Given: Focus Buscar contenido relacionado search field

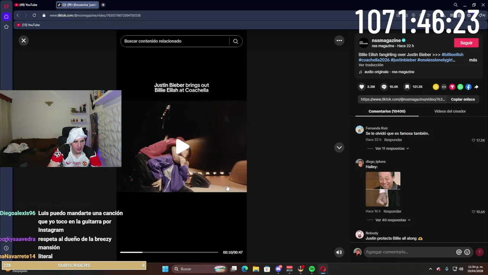Looking at the screenshot, I should tap(175, 41).
